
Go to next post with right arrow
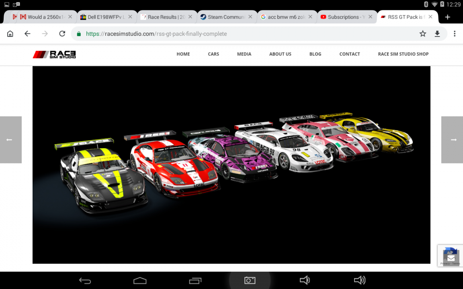(452, 140)
